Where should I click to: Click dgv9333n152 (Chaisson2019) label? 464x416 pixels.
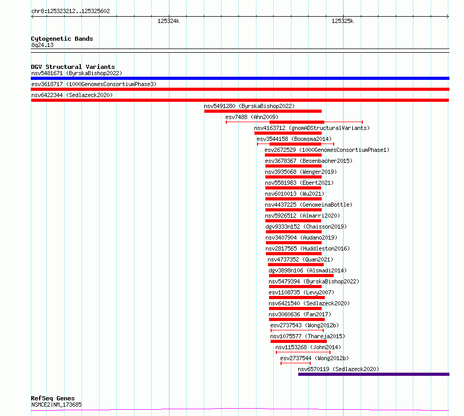pyautogui.click(x=306, y=227)
